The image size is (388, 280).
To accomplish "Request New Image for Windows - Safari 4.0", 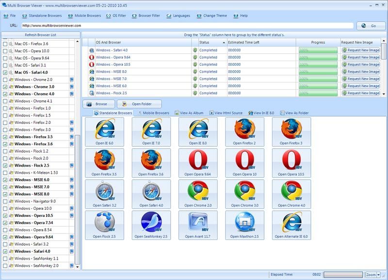I will 361,50.
